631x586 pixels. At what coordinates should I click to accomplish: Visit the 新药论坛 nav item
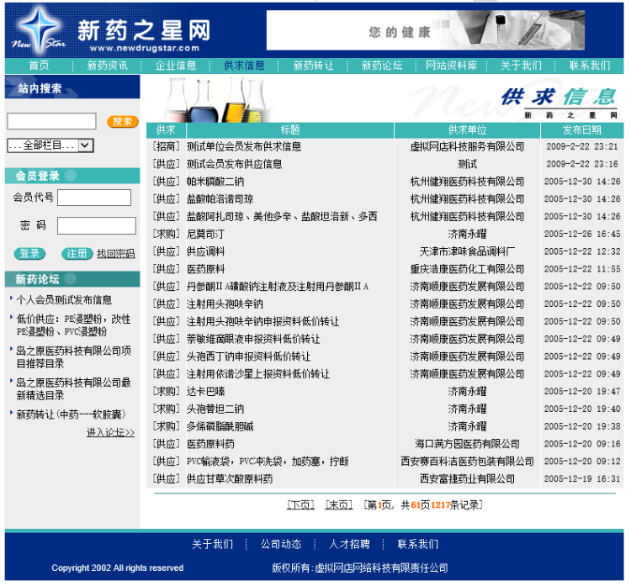coord(381,66)
